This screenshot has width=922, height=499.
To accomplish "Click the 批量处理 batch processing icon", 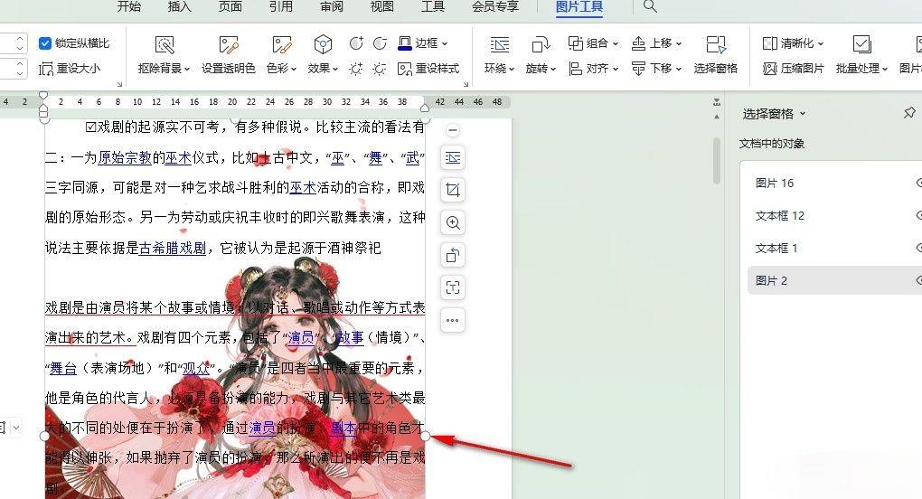I will [x=861, y=44].
